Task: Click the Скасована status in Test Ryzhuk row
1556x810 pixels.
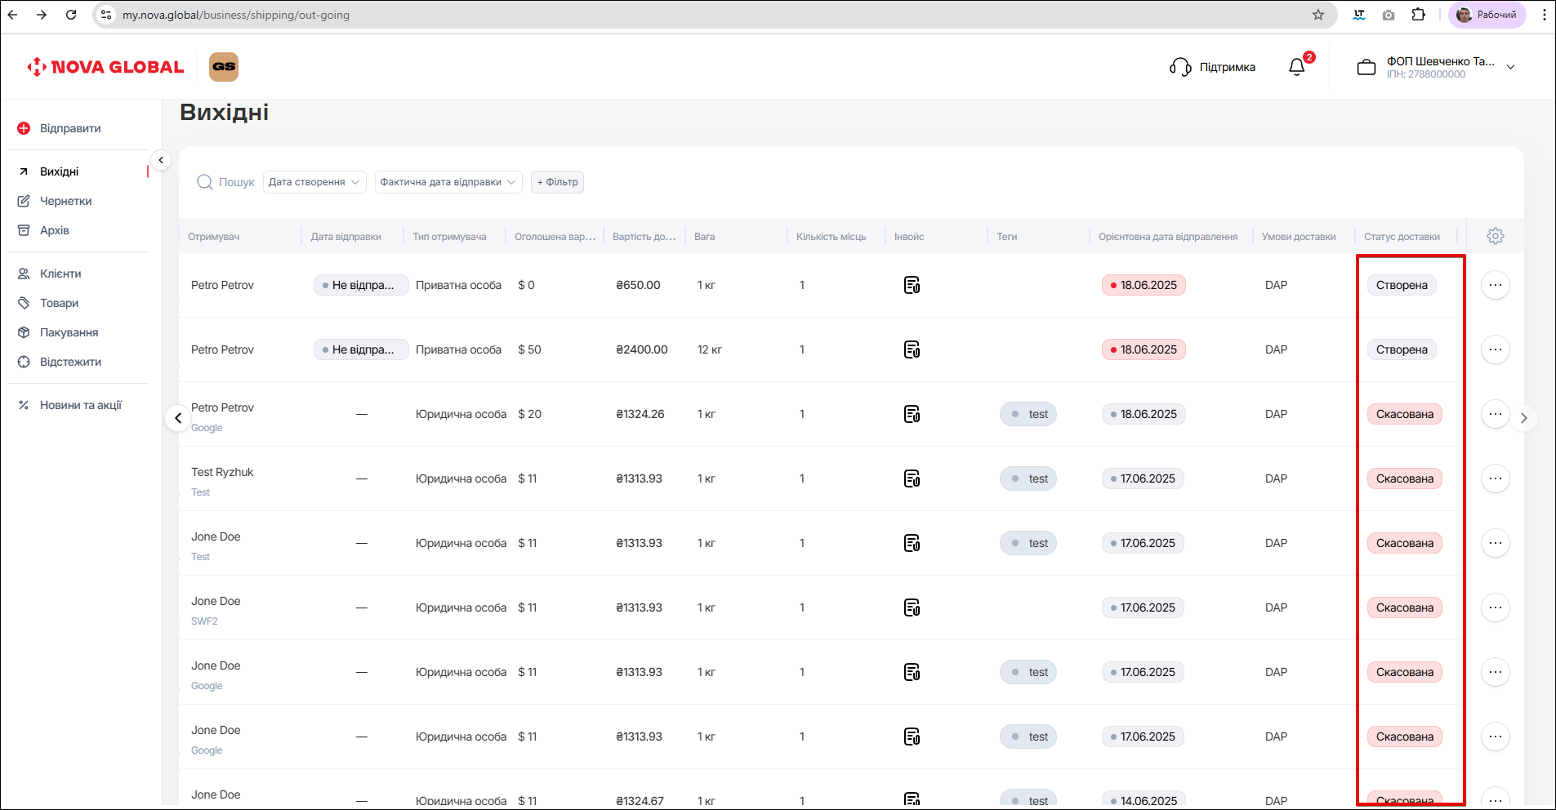Action: [1405, 478]
